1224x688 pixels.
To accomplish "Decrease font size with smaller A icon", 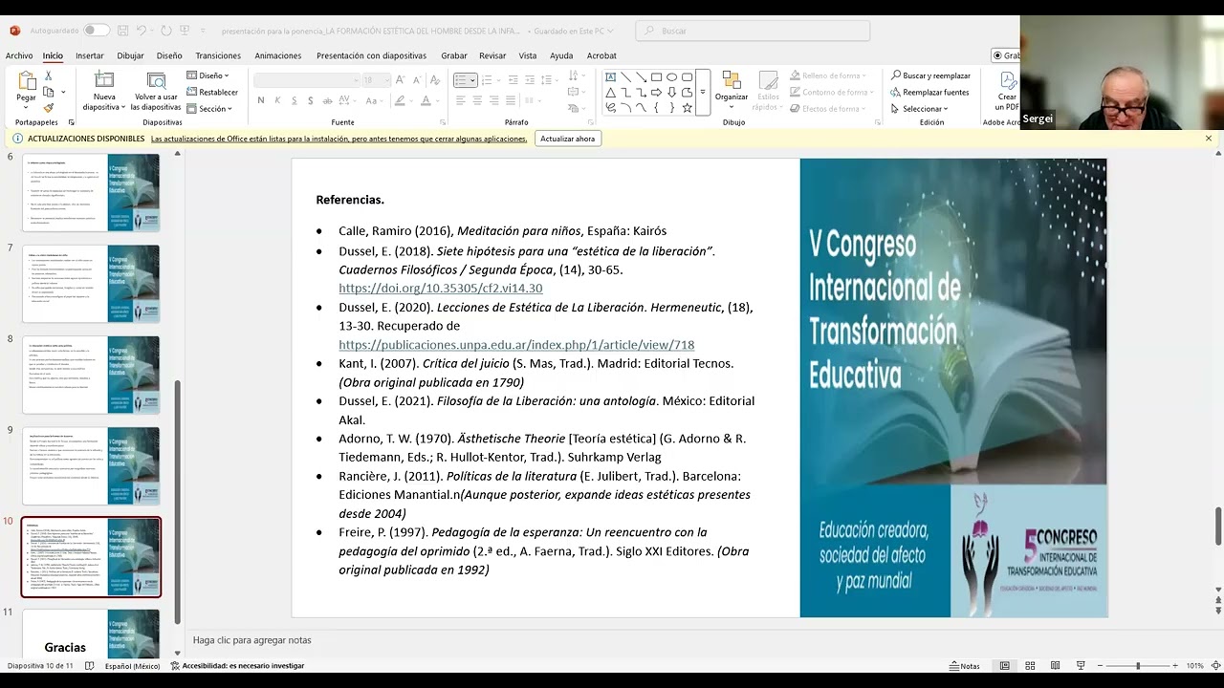I will (417, 80).
